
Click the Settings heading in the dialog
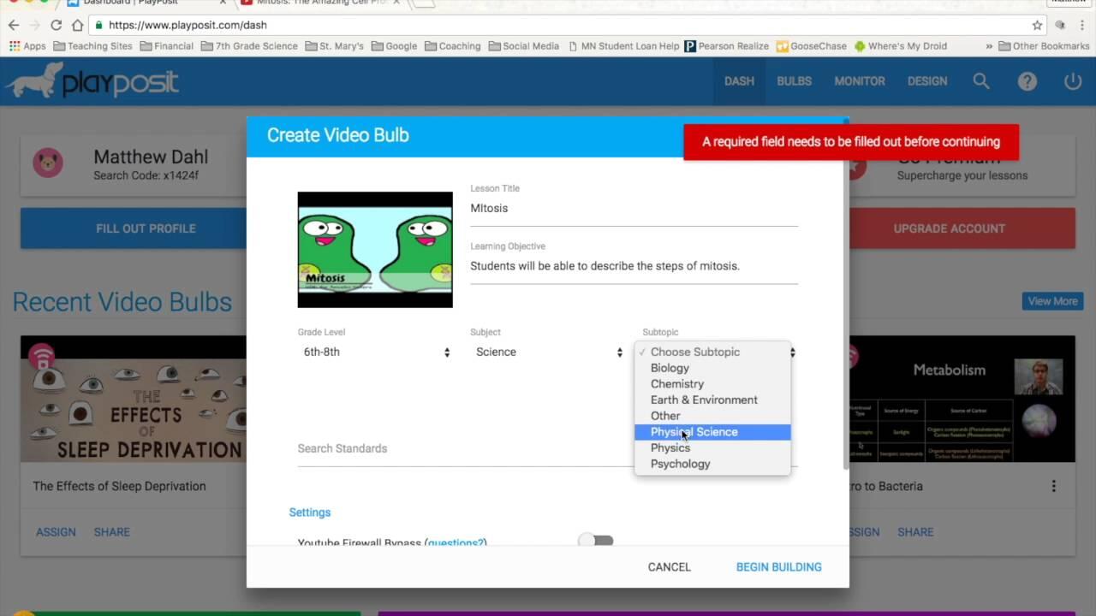click(x=310, y=512)
